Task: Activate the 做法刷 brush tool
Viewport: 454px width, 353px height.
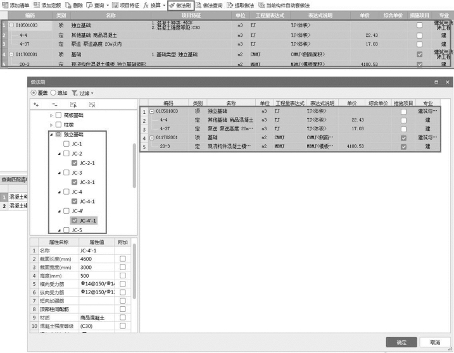Action: pos(180,5)
